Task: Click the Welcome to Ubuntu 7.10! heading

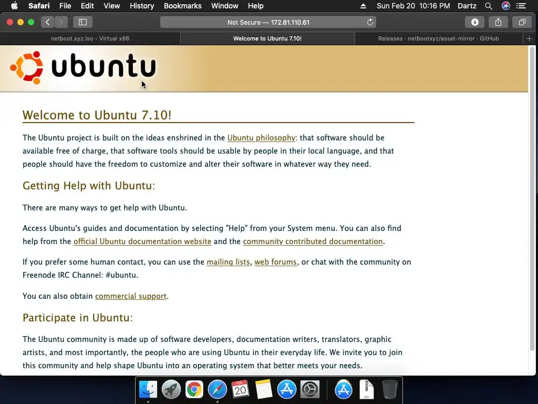Action: tap(97, 115)
